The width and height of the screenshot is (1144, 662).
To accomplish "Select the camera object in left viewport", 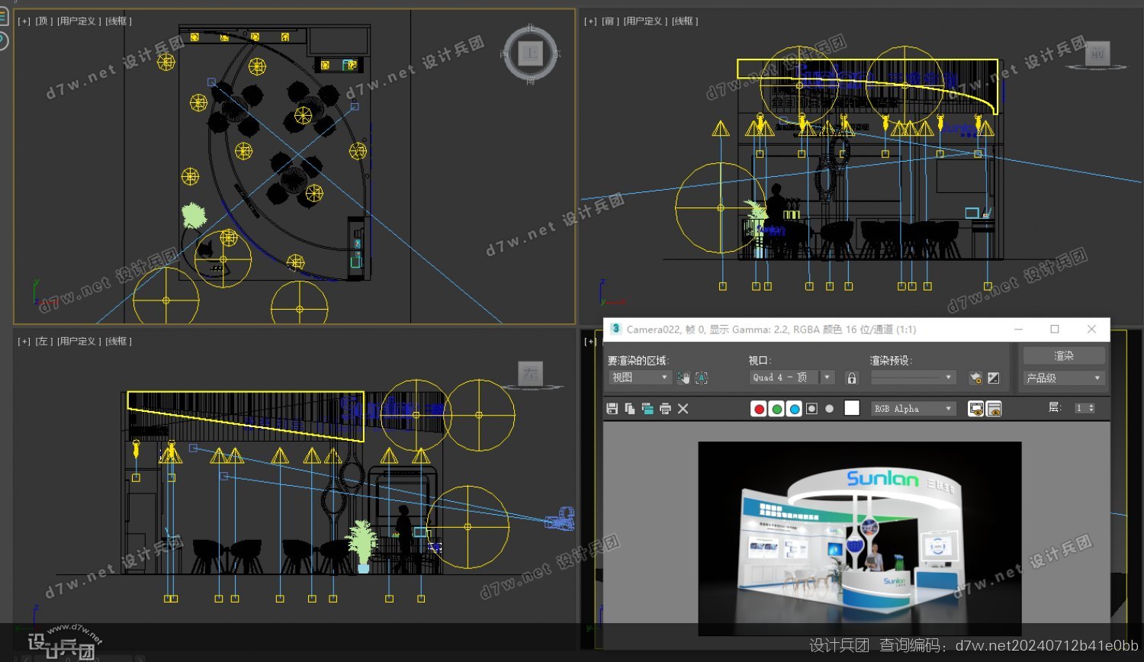I will click(x=560, y=519).
